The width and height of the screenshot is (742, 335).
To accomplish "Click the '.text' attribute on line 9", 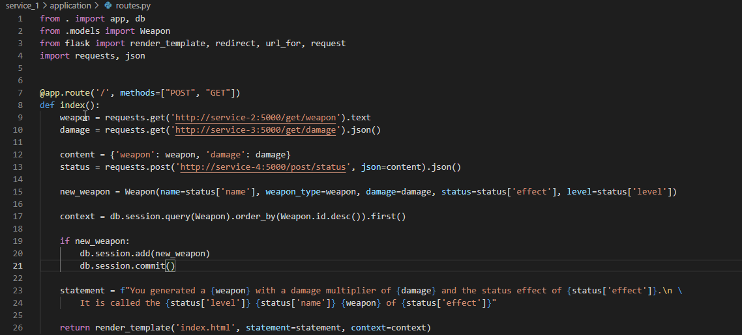I will 358,118.
